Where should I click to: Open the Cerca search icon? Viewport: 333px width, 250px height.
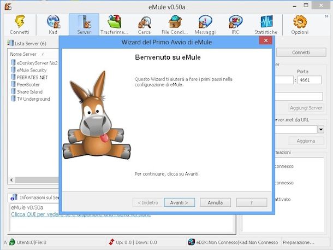click(x=145, y=22)
